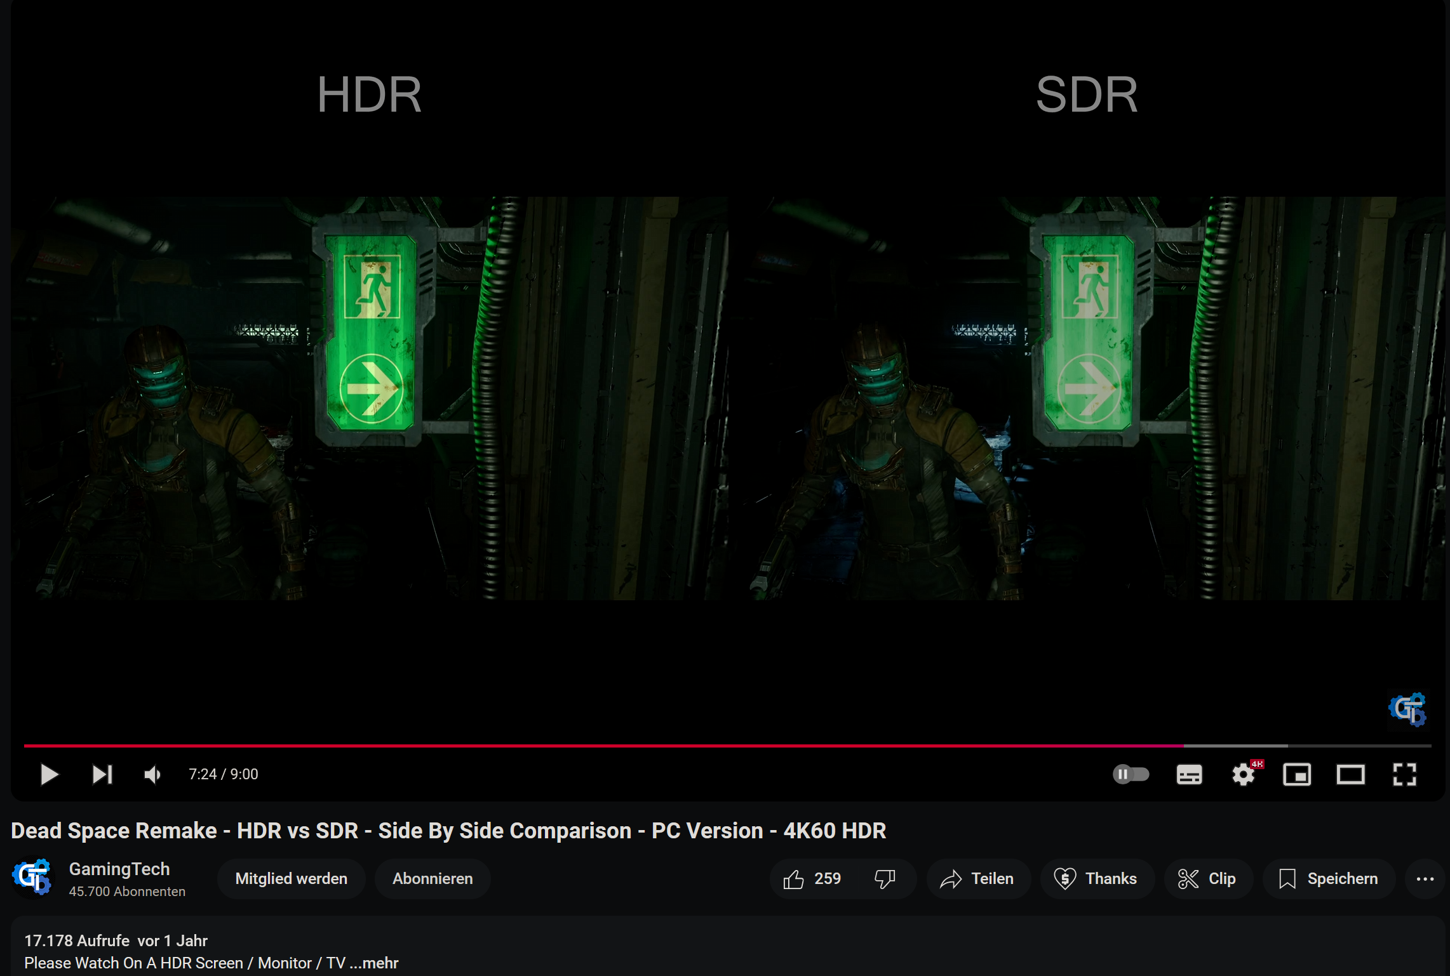Create a Clip with scissors icon
The image size is (1450, 976).
pos(1207,879)
